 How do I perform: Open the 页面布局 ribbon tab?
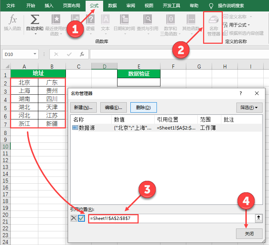(72, 6)
